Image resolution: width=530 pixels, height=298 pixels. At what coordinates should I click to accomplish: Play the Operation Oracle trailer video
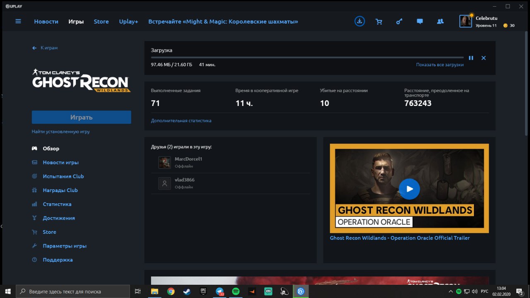(x=409, y=189)
